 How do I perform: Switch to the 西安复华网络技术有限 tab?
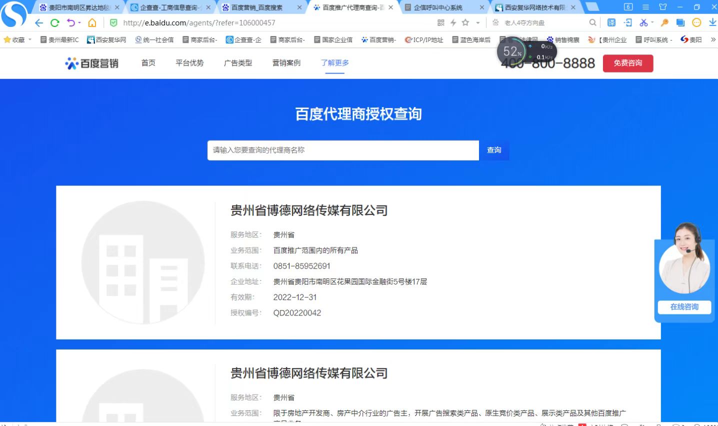(x=535, y=7)
